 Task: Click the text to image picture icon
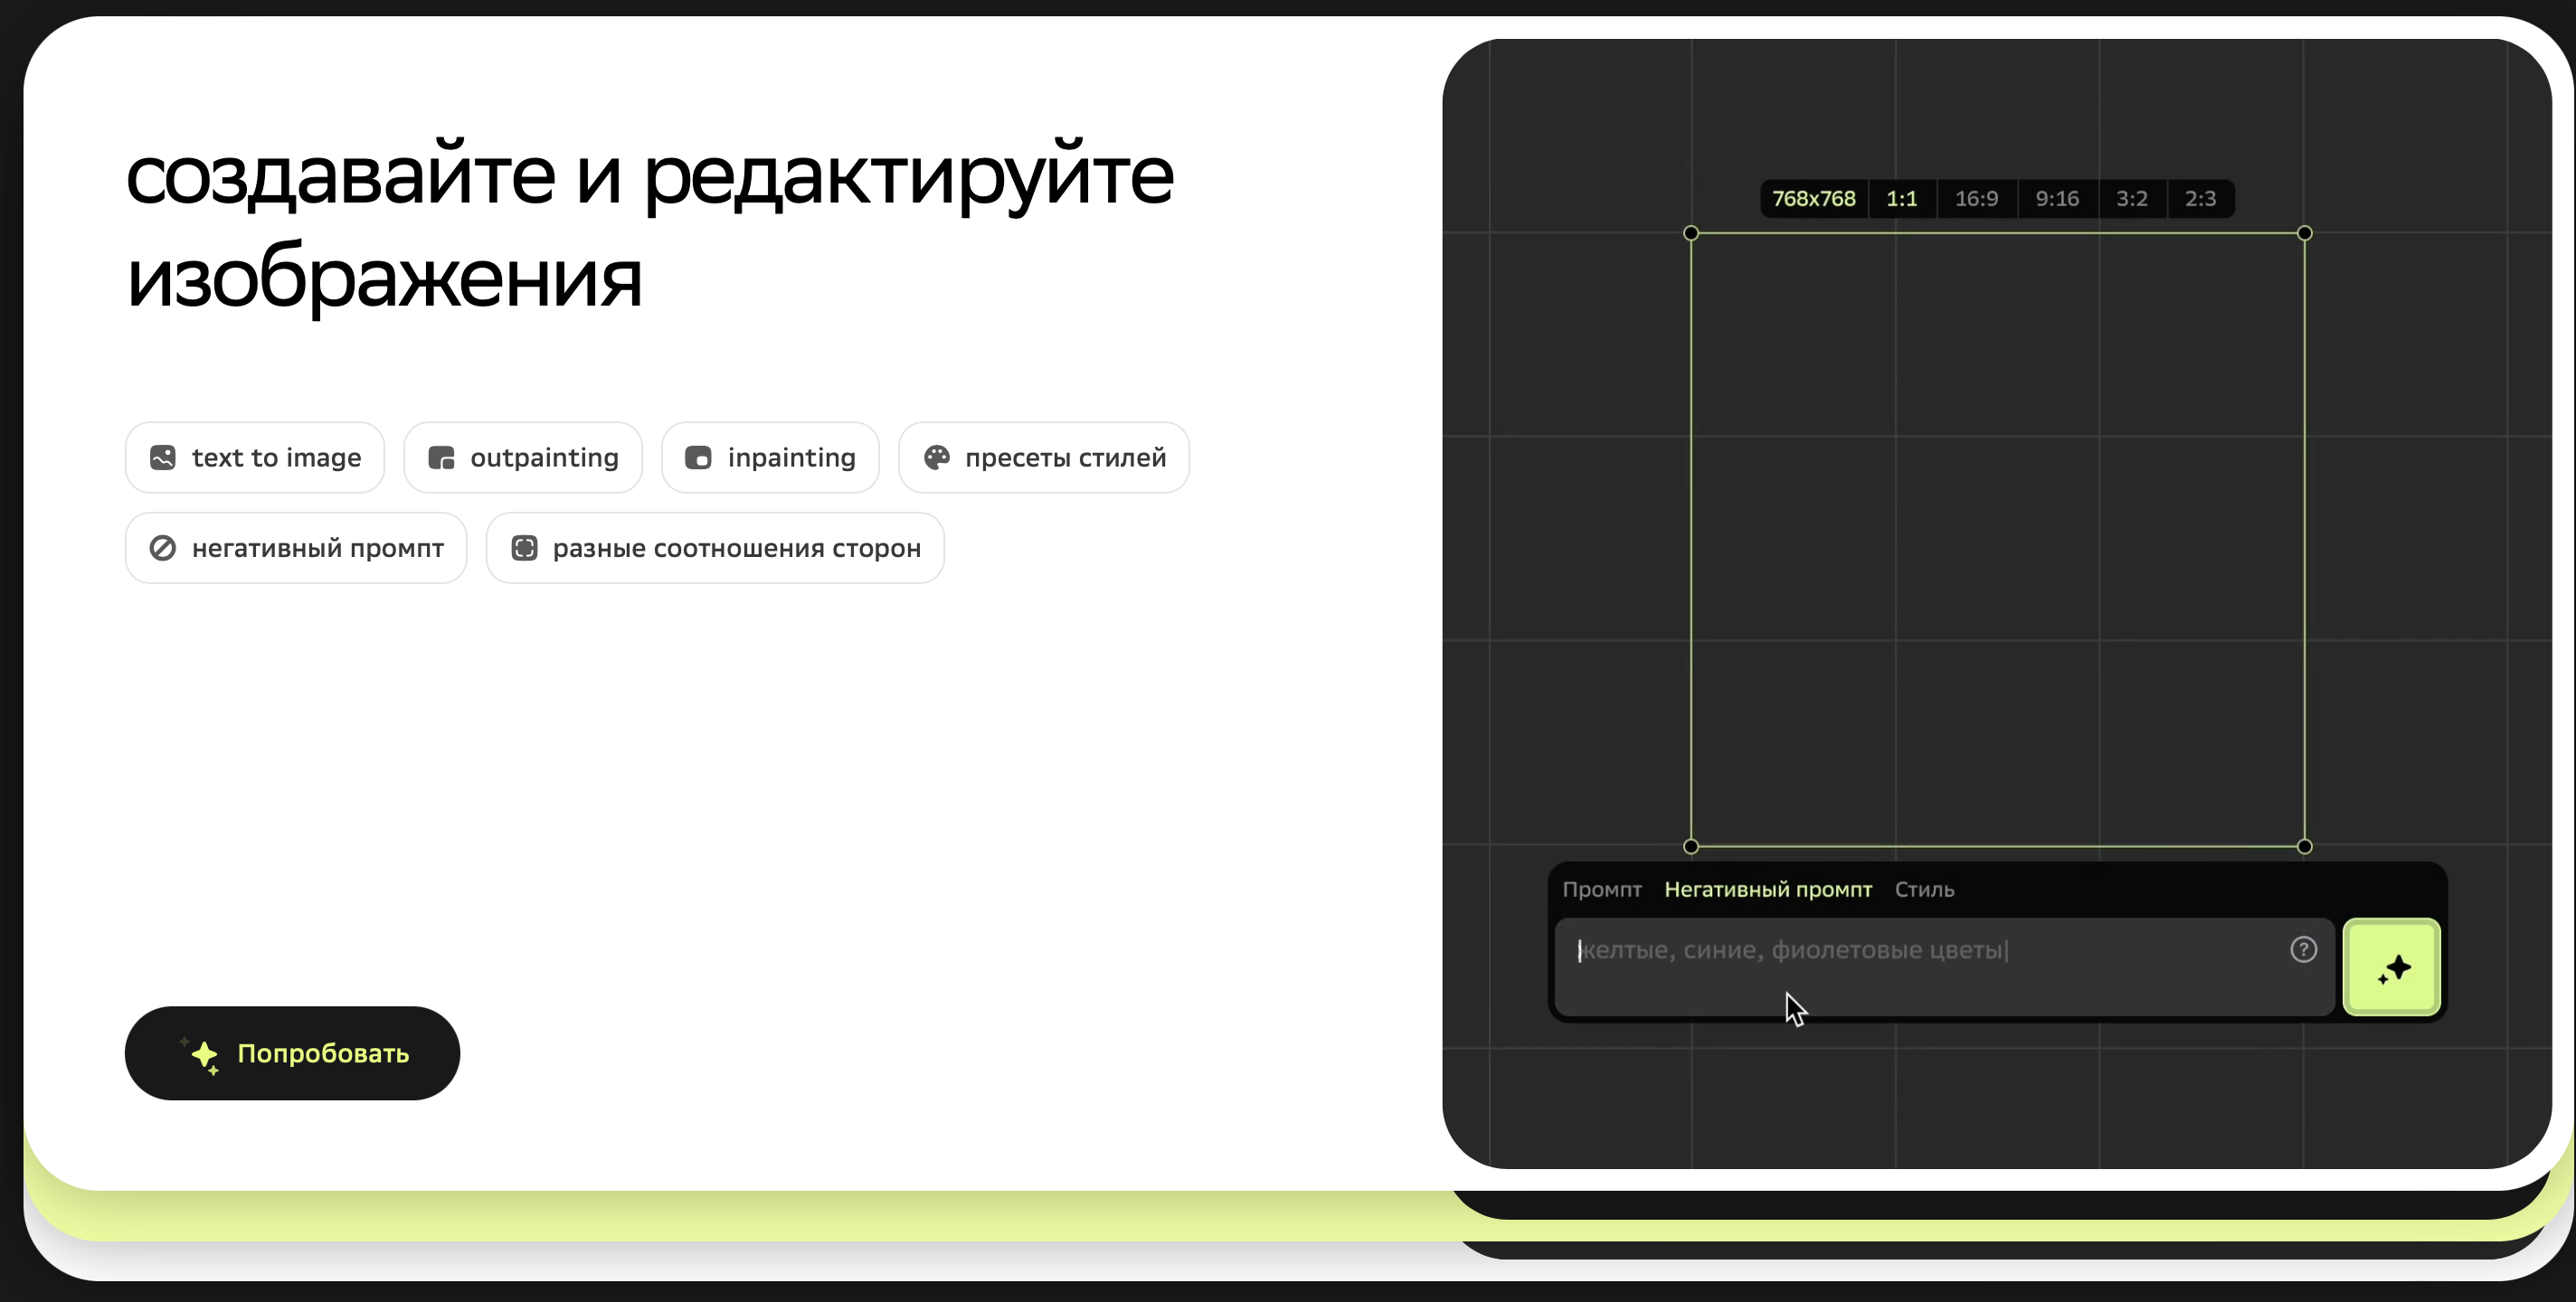pos(162,458)
